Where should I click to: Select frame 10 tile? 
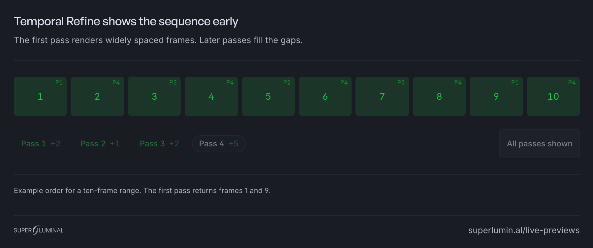553,96
